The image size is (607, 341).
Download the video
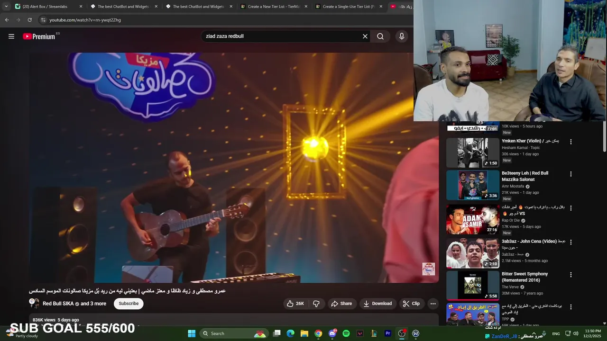click(x=377, y=304)
